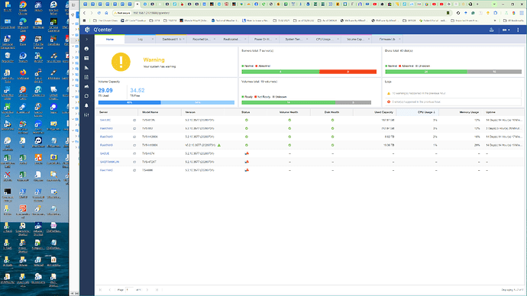Click the small icon next to SAELRC server

click(x=134, y=120)
